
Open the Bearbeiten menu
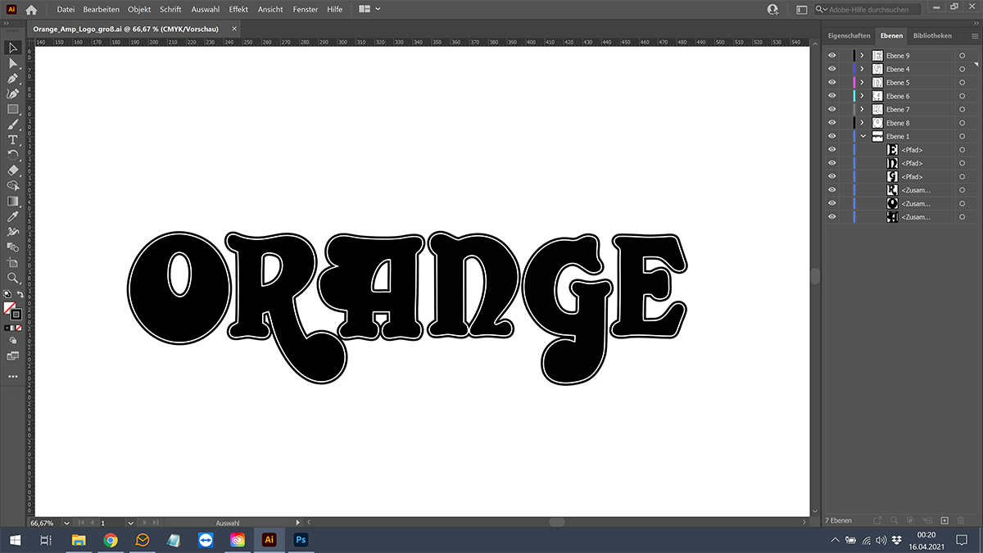pyautogui.click(x=101, y=9)
